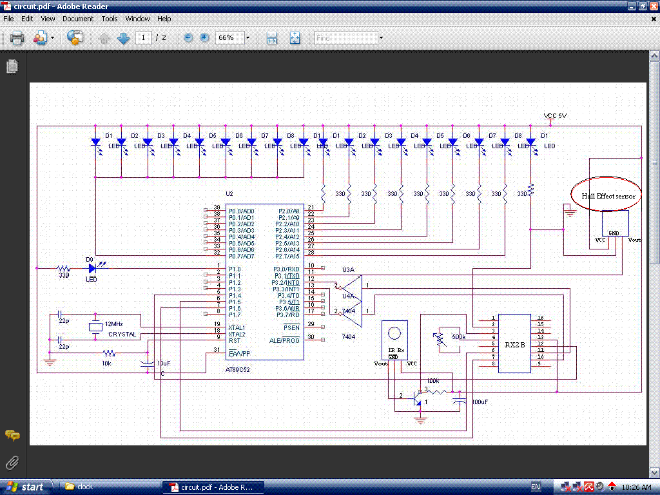
Task: Click the fit full page icon
Action: [x=295, y=38]
